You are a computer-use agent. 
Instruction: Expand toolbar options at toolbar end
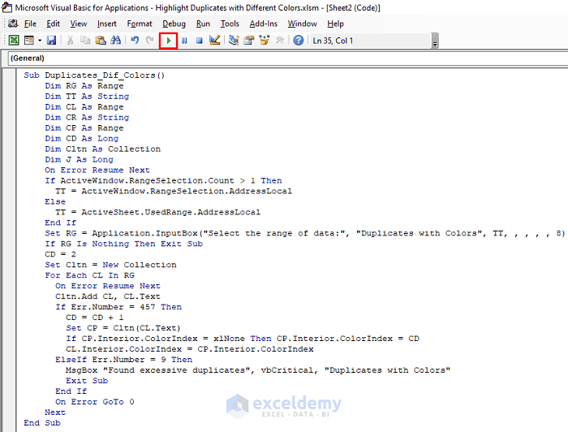(x=435, y=41)
